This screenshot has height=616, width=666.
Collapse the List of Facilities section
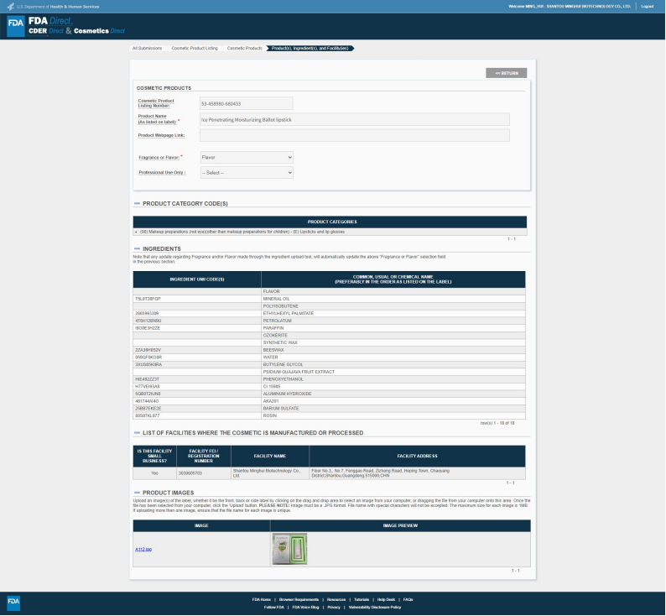click(x=137, y=433)
